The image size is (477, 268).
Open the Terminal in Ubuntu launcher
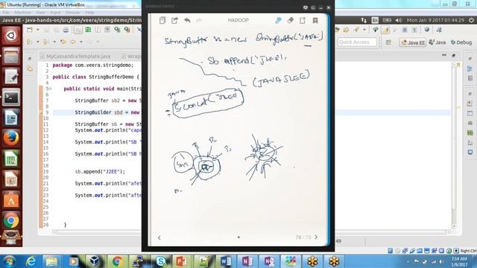click(x=11, y=98)
